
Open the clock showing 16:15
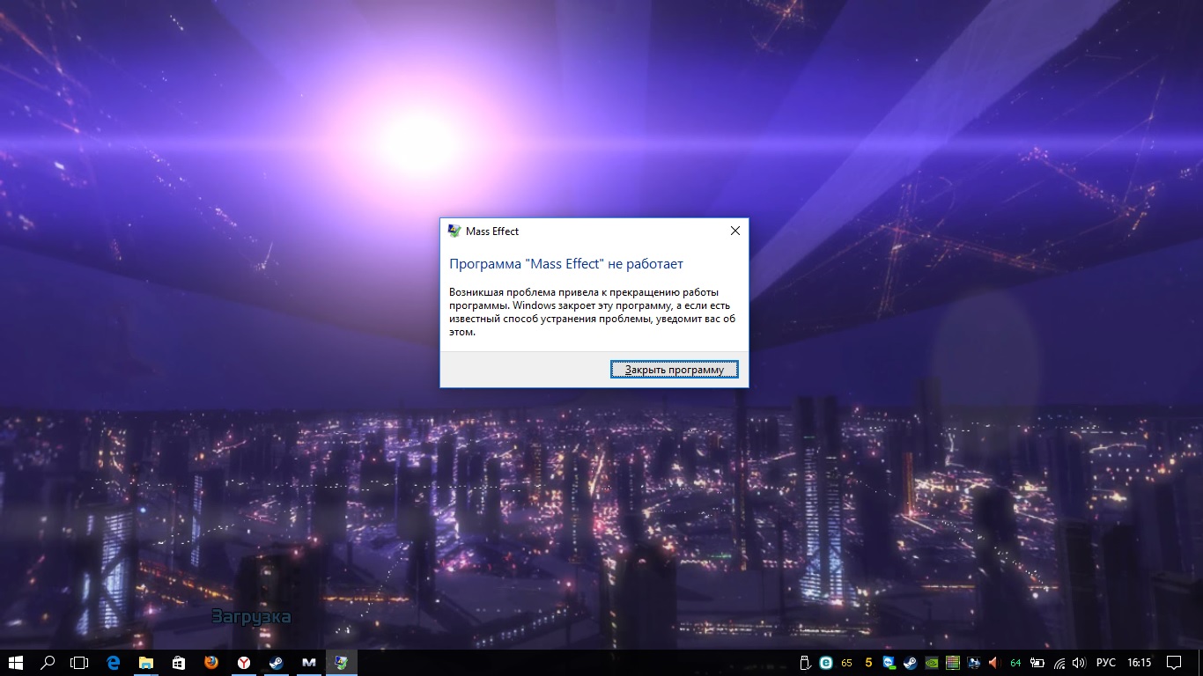click(x=1140, y=662)
